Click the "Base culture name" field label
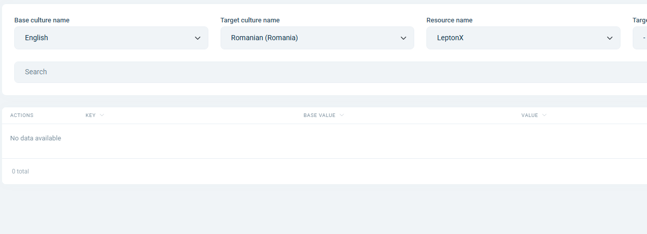 [42, 20]
